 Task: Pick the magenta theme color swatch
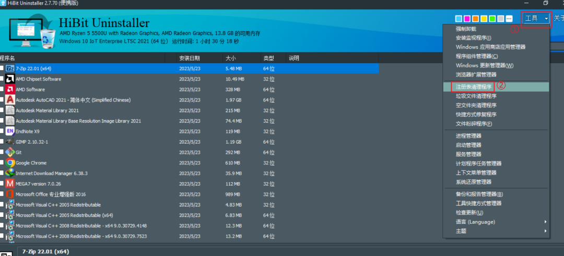(467, 19)
